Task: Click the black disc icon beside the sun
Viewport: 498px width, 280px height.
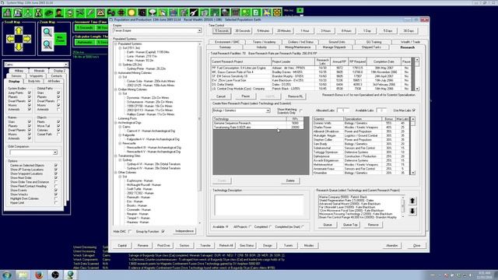Action: (142, 12)
